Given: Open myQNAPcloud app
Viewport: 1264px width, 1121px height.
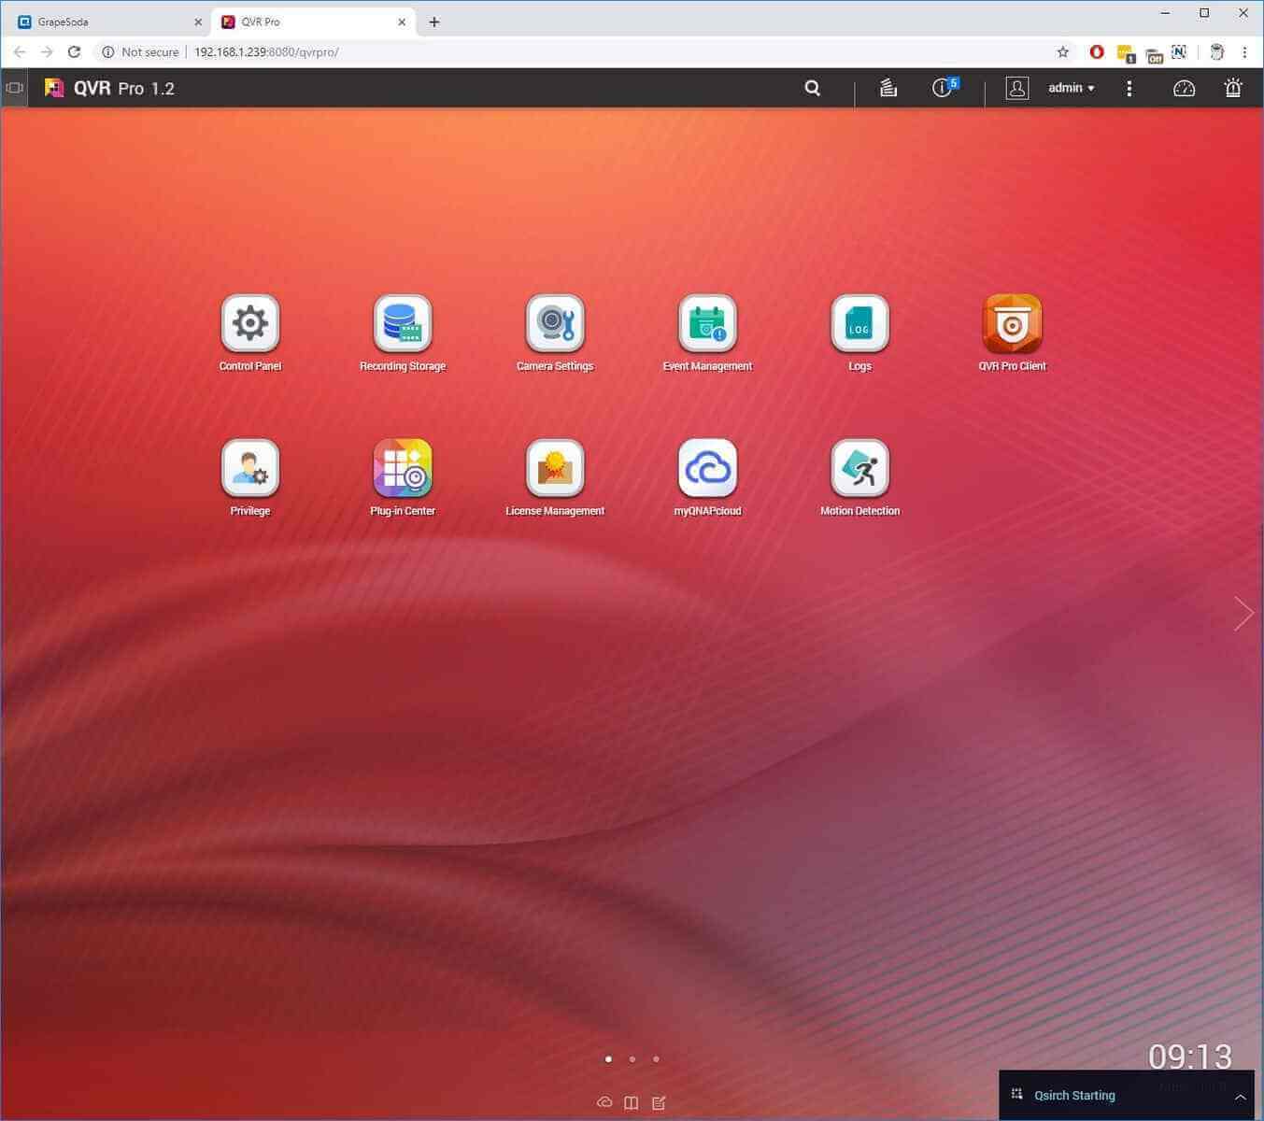Looking at the screenshot, I should [707, 469].
